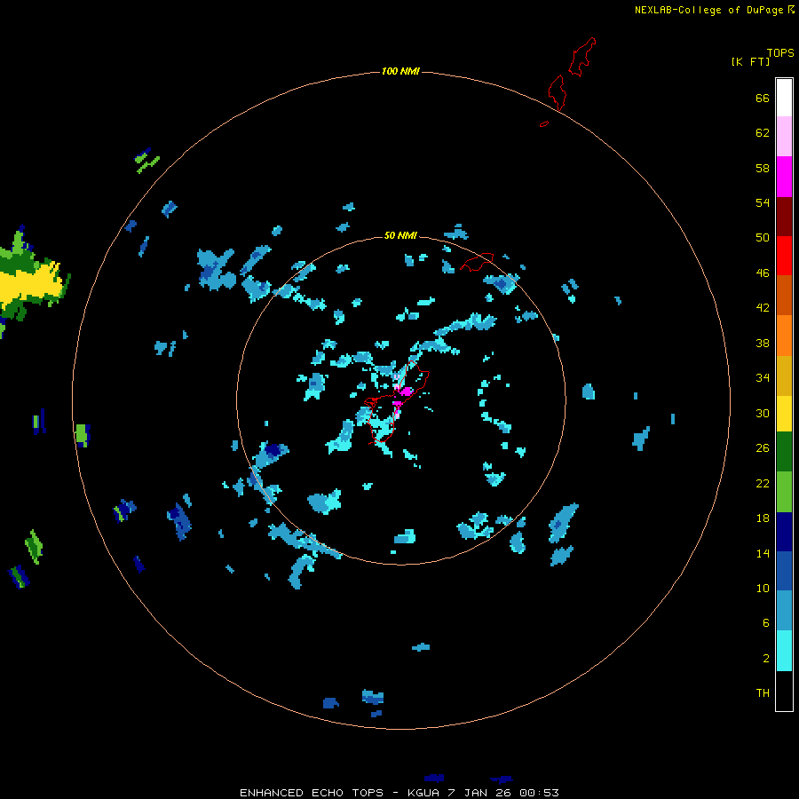This screenshot has width=799, height=799.
Task: Click the ENHANCED ECHO TOPS caption
Action: click(x=312, y=793)
